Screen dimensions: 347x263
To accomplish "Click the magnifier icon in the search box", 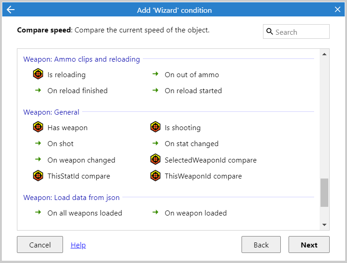I will coord(269,32).
